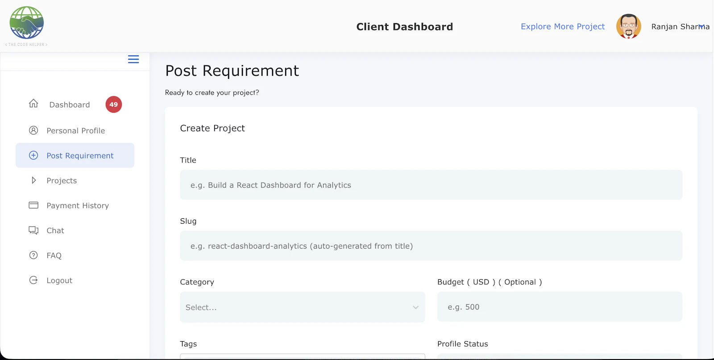The width and height of the screenshot is (714, 360).
Task: Click the Category field label
Action: (x=197, y=282)
